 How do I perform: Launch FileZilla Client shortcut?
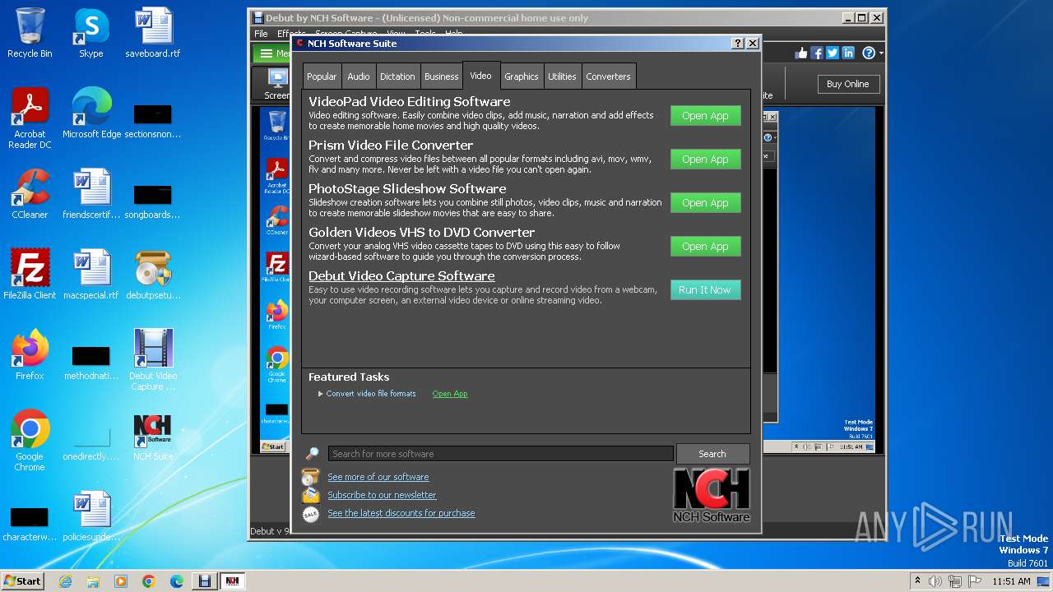[30, 274]
